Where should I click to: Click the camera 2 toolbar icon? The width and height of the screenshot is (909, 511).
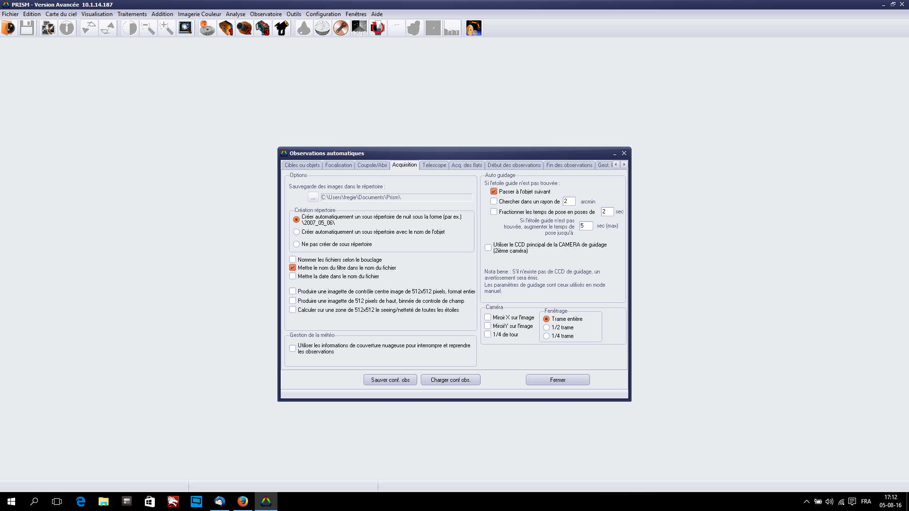pos(244,28)
